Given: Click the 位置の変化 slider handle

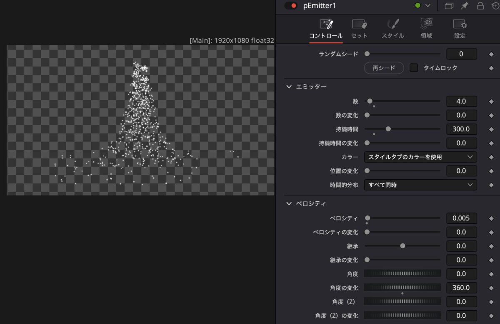Looking at the screenshot, I should 367,171.
